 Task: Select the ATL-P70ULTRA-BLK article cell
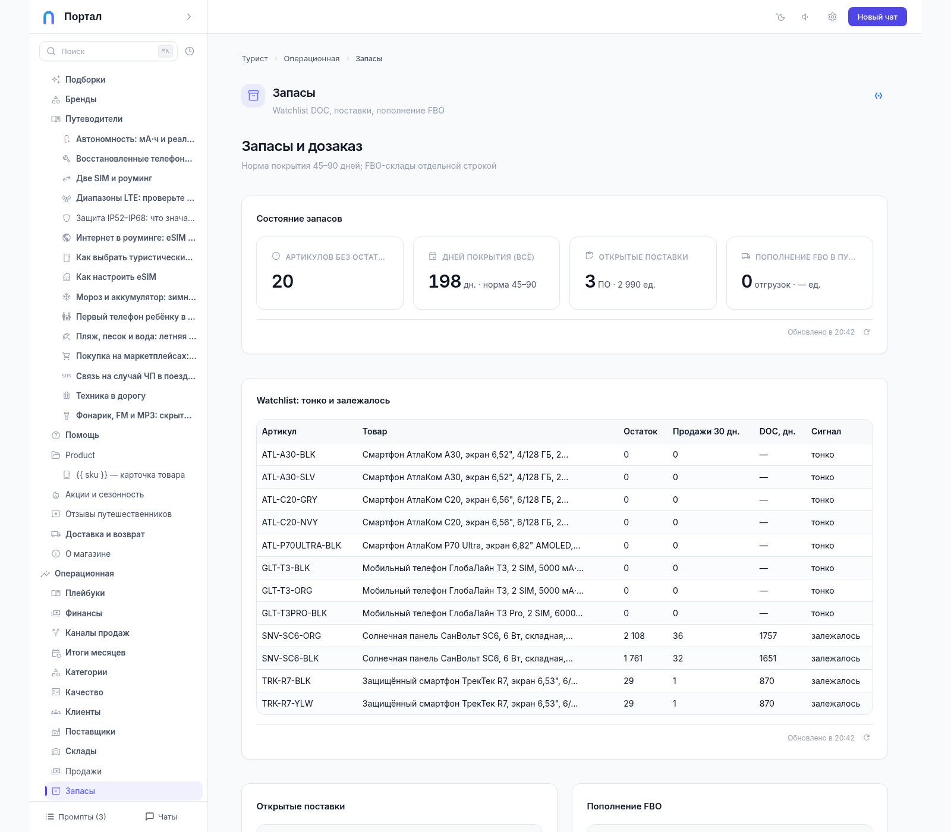click(301, 546)
